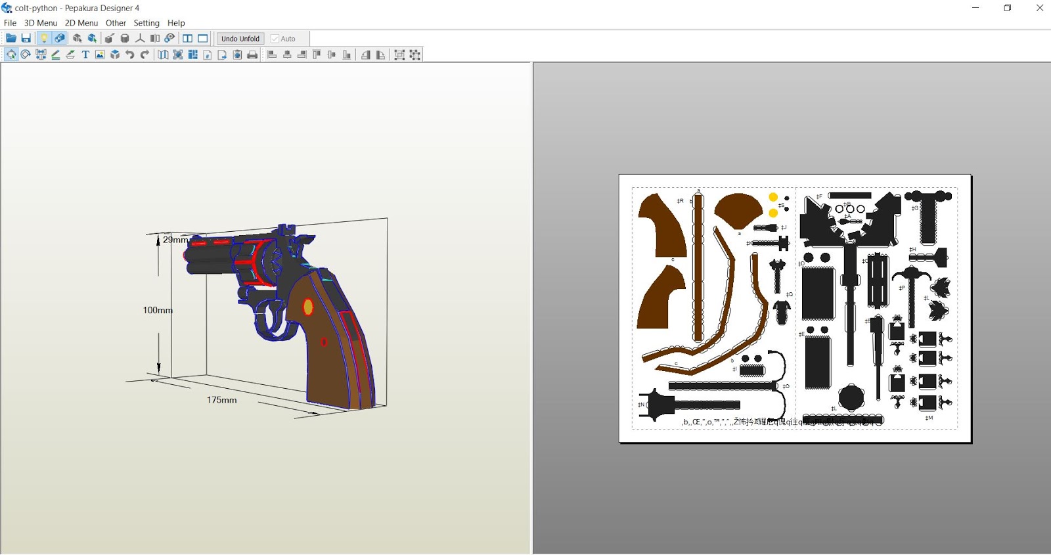This screenshot has width=1051, height=555.
Task: Open the Setting menu
Action: [x=146, y=23]
